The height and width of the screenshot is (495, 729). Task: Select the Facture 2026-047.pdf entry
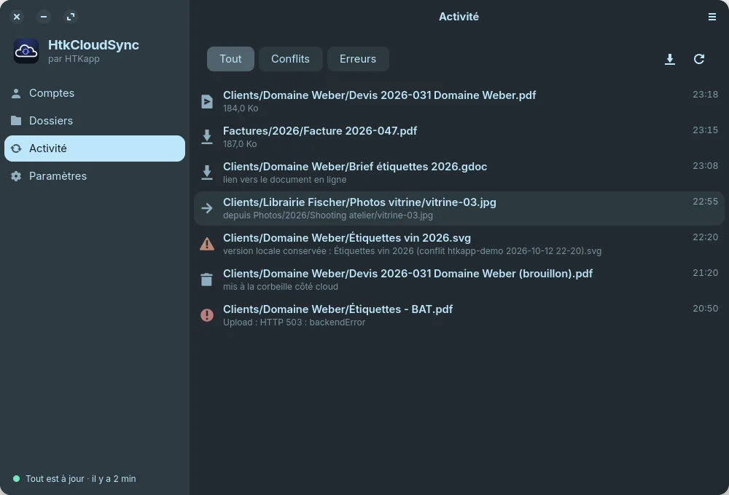pos(459,137)
